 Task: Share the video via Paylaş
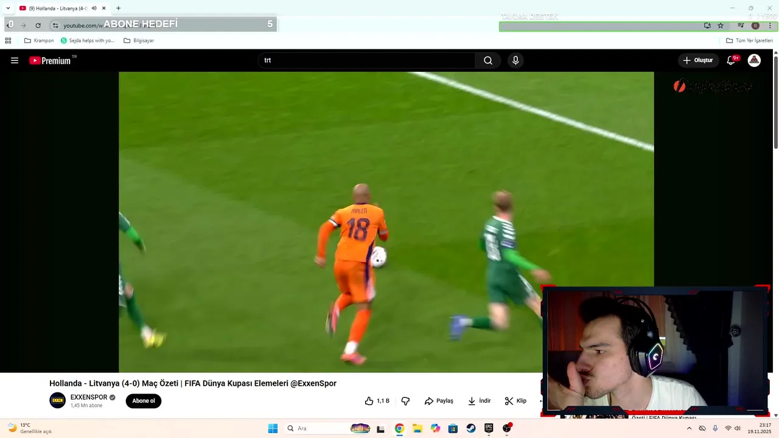439,401
